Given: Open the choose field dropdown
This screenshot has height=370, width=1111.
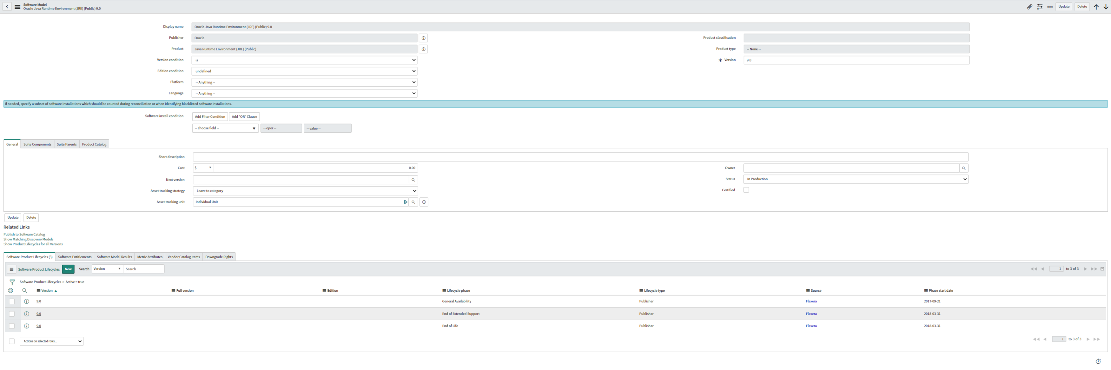Looking at the screenshot, I should coord(225,128).
